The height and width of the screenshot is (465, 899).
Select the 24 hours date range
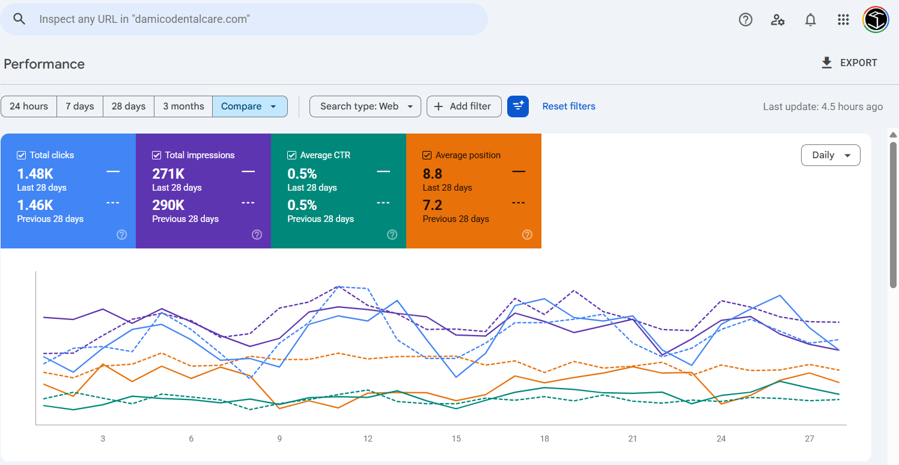click(x=29, y=106)
